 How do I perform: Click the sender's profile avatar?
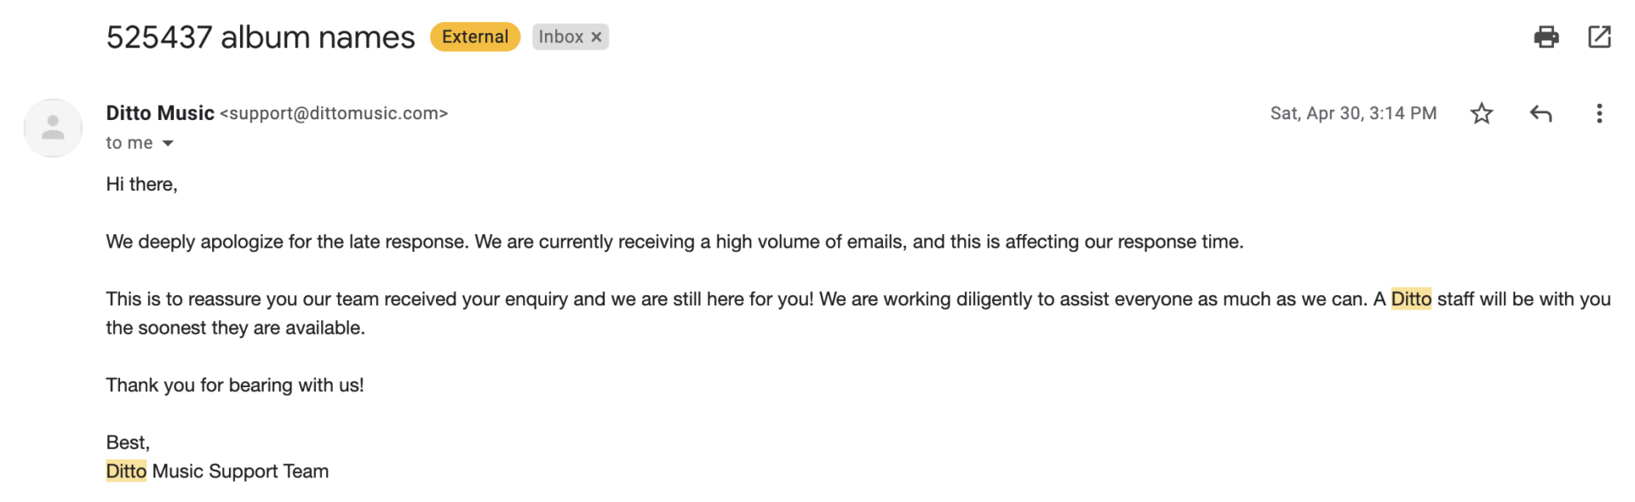pyautogui.click(x=53, y=128)
